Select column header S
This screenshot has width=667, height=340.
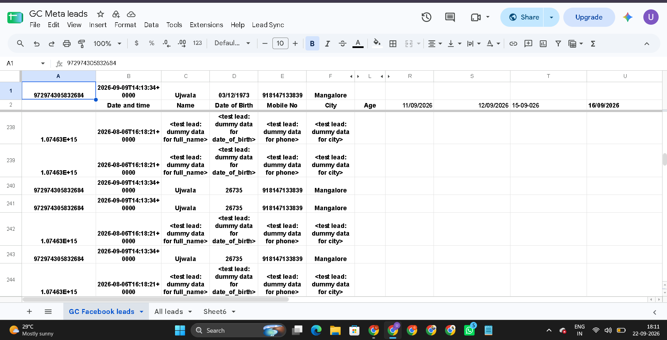[x=472, y=76]
